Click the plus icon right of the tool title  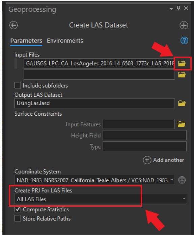click(184, 25)
